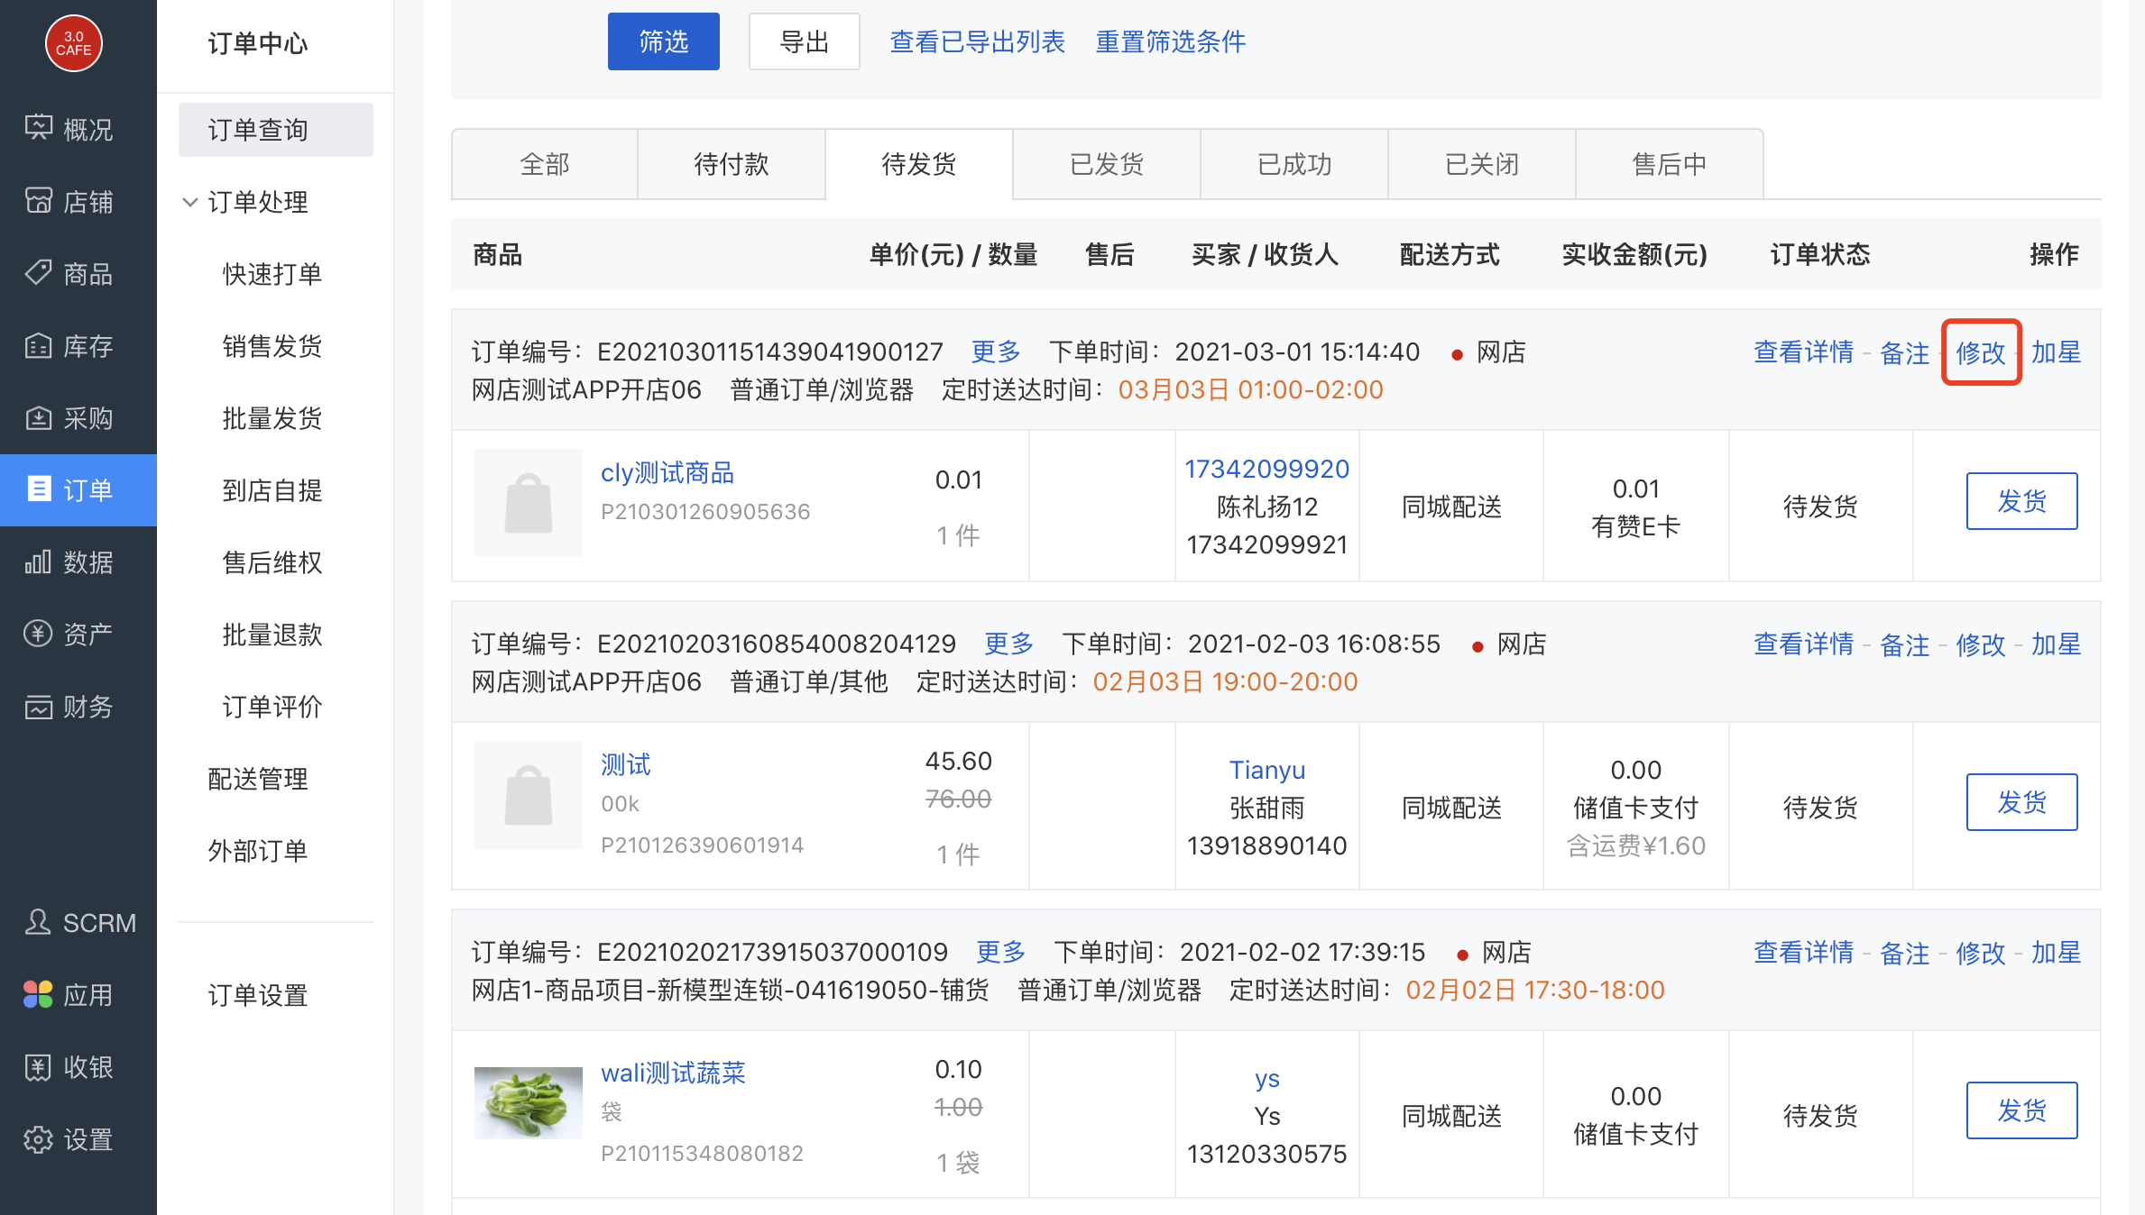Open the SCRM person icon
This screenshot has width=2145, height=1215.
pyautogui.click(x=39, y=922)
